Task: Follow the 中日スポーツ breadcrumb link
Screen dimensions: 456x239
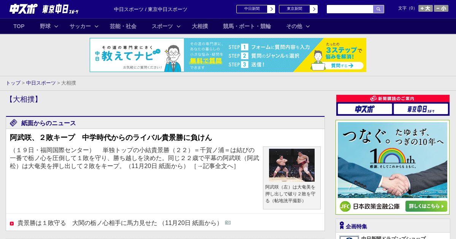Action: tap(41, 83)
